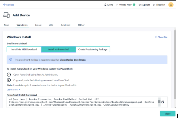Click Add Device device icon
Image resolution: width=178 pixels, height=118 pixels.
tap(7, 15)
